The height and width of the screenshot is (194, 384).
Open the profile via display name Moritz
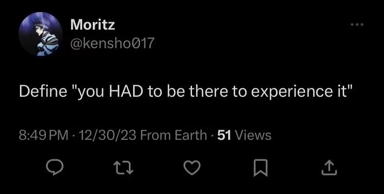93,26
